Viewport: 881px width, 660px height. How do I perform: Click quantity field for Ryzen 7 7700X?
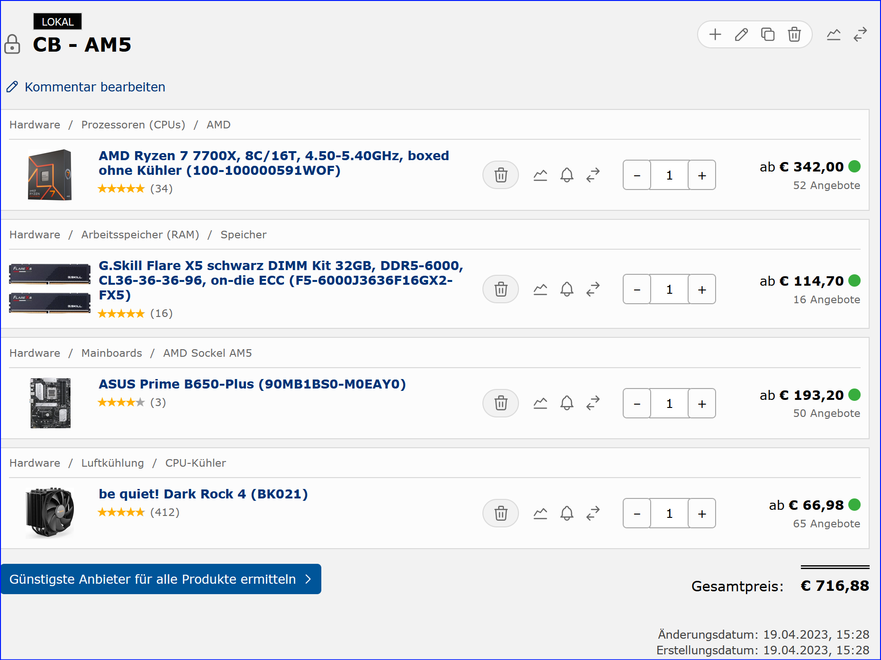pyautogui.click(x=669, y=175)
